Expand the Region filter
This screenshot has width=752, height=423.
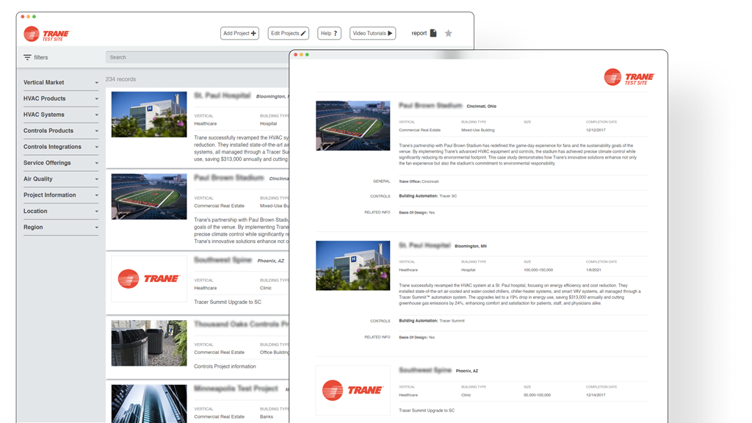click(60, 227)
